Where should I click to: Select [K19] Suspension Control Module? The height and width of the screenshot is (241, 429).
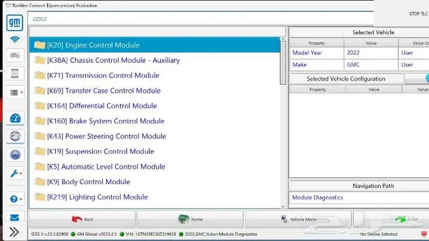click(154, 151)
